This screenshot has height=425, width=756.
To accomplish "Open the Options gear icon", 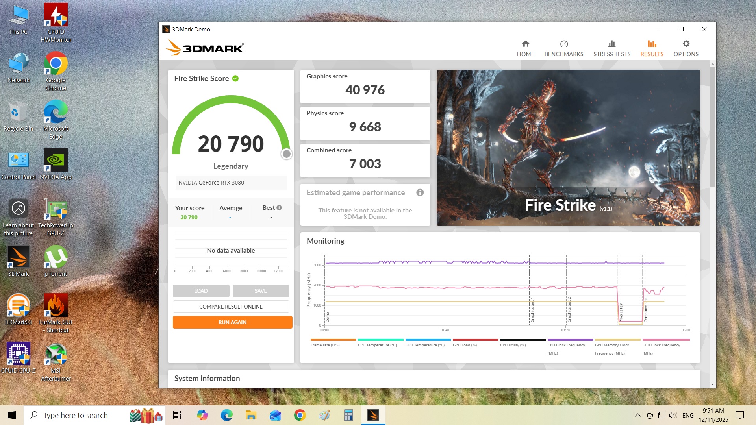I will [686, 44].
